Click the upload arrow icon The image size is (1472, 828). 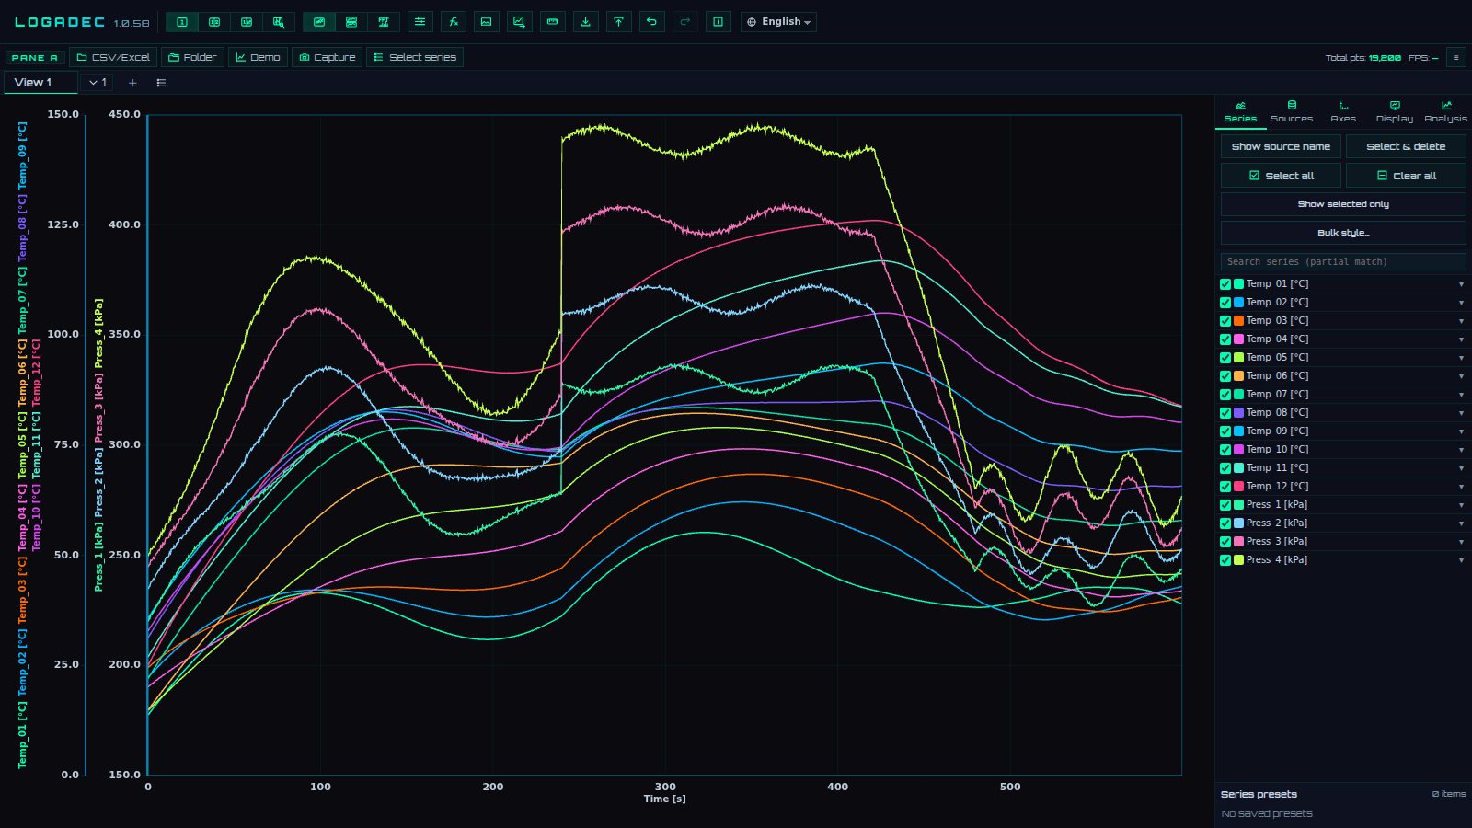pyautogui.click(x=619, y=22)
